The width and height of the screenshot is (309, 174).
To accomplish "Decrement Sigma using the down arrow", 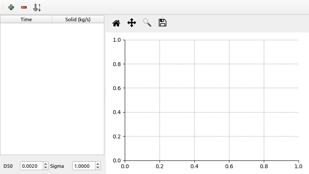I will coord(98,168).
